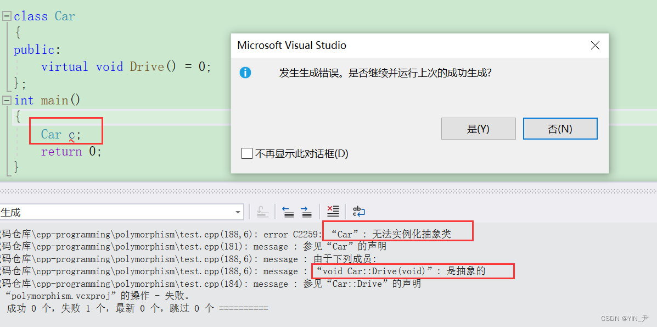657x327 pixels.
Task: Tick the 不再显示此对话框(D) checkbox
Action: (x=247, y=154)
